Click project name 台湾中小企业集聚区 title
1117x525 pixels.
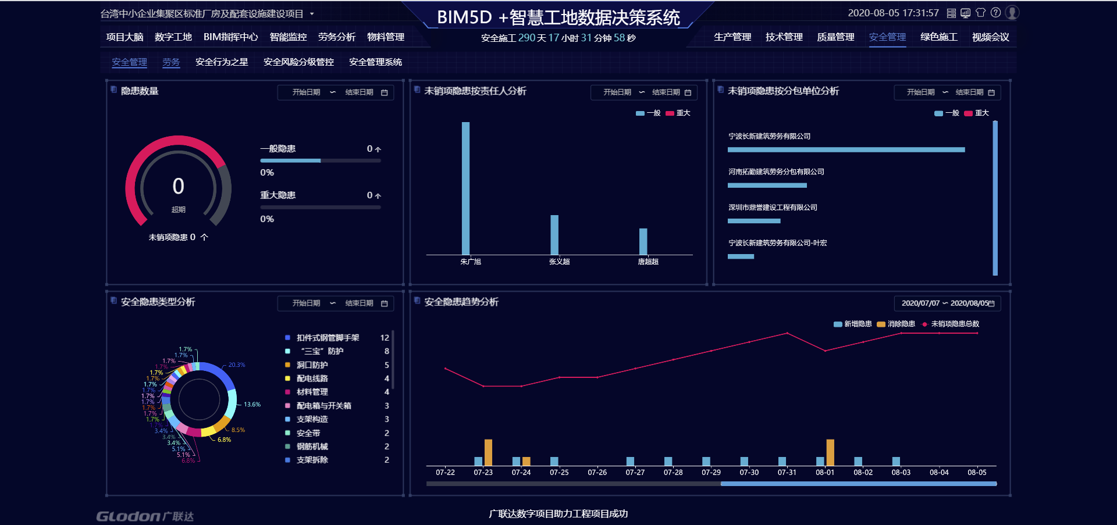tap(202, 13)
